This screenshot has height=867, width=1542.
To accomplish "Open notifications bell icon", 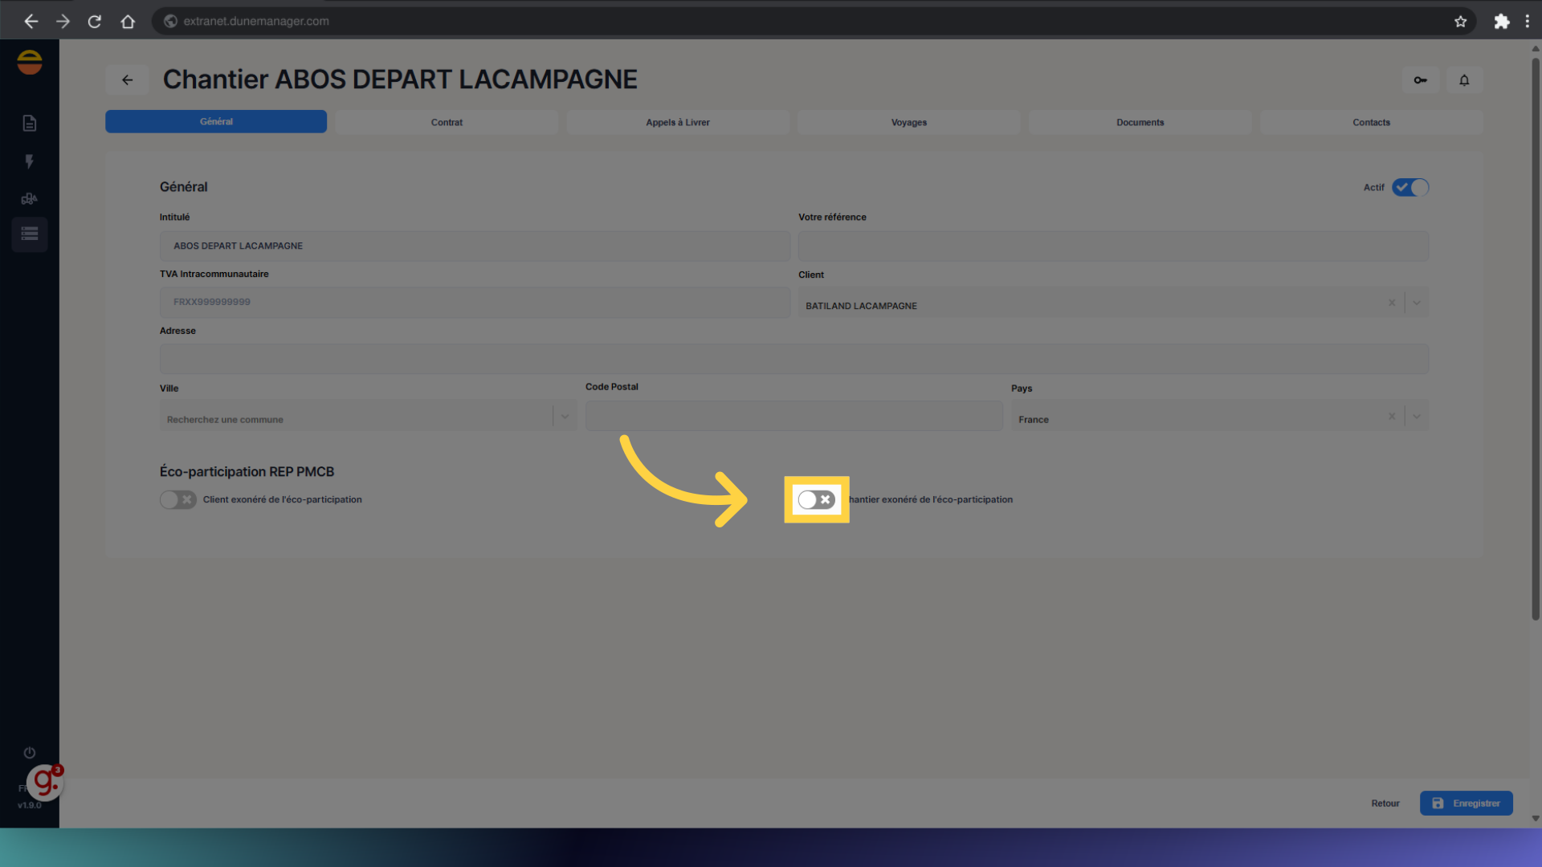I will 1464,80.
